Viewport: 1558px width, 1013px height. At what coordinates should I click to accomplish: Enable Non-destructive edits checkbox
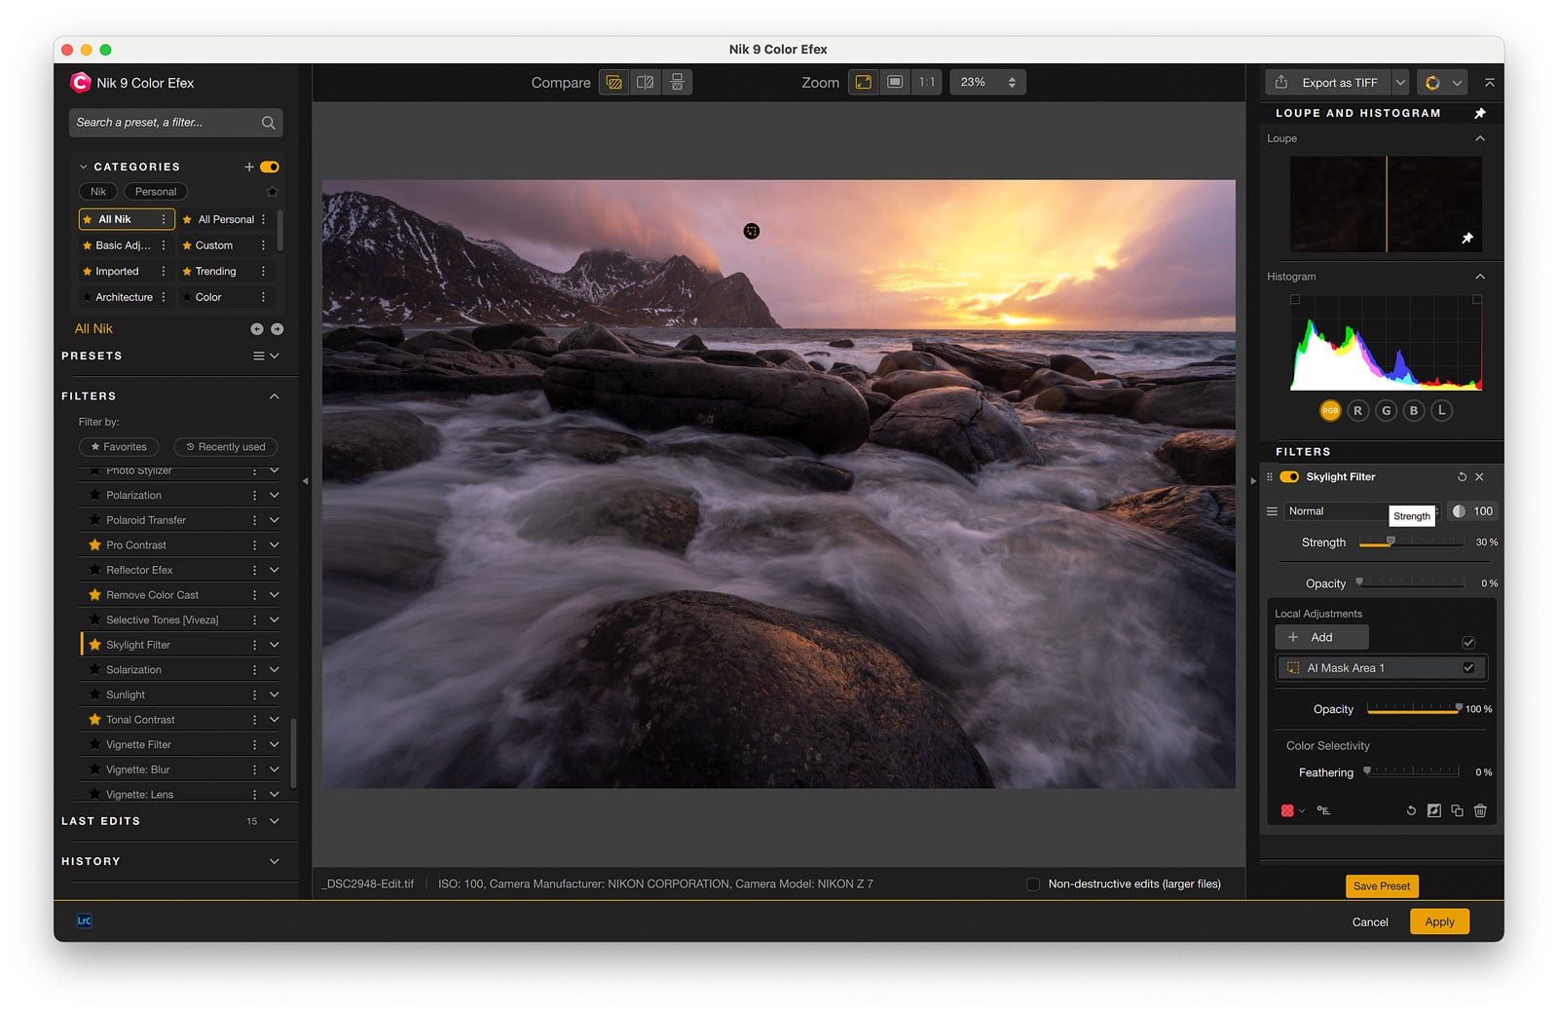1033,884
